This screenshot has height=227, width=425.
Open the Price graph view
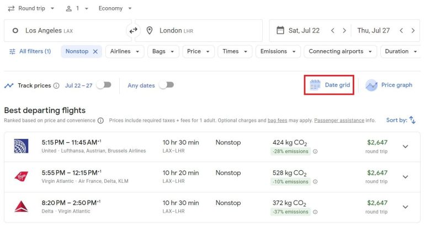(x=389, y=85)
